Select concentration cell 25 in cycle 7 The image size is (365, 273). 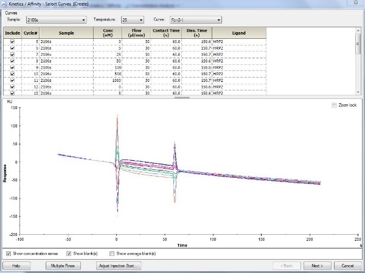[108, 55]
